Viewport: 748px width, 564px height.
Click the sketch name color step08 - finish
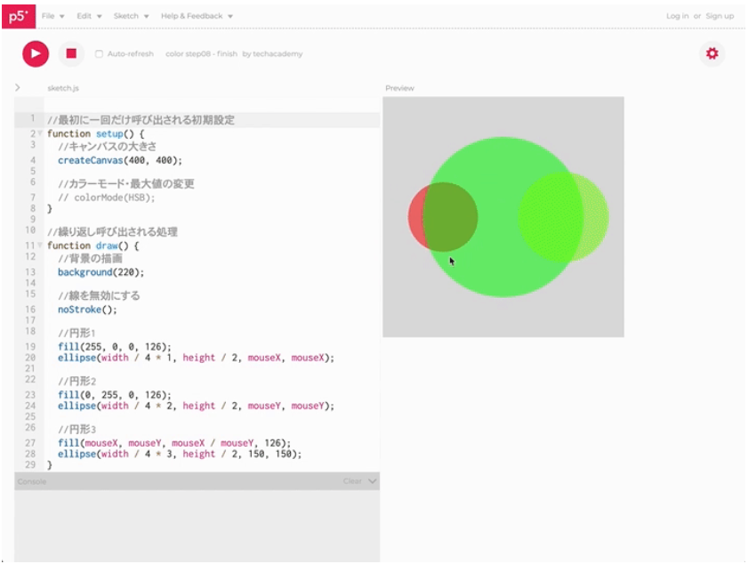(x=202, y=54)
